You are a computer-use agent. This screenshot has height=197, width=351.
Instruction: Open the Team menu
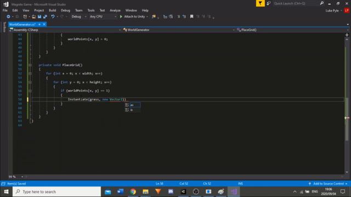78,10
